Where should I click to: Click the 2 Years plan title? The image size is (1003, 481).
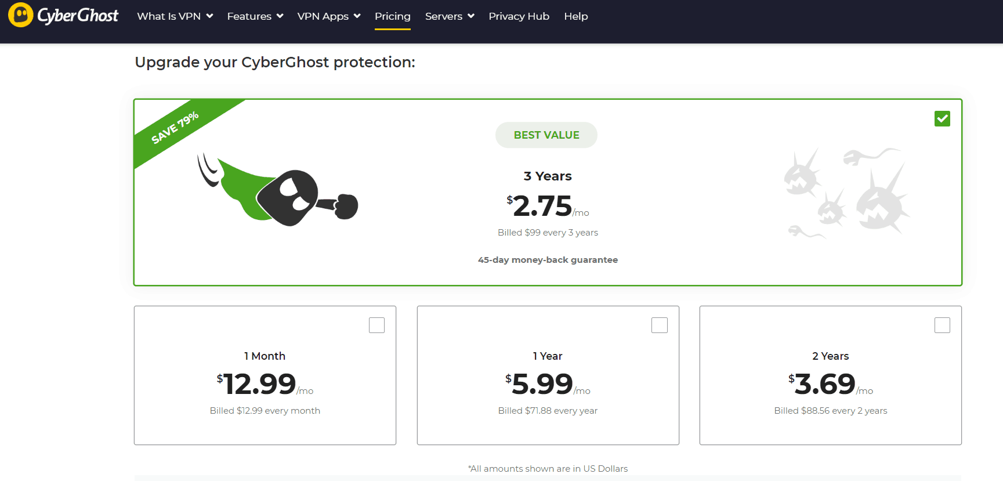click(x=830, y=356)
